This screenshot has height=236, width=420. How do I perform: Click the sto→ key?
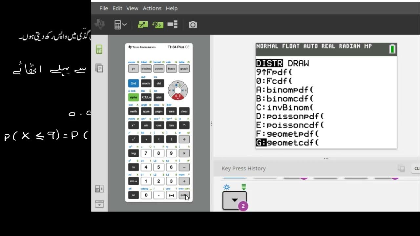(133, 181)
